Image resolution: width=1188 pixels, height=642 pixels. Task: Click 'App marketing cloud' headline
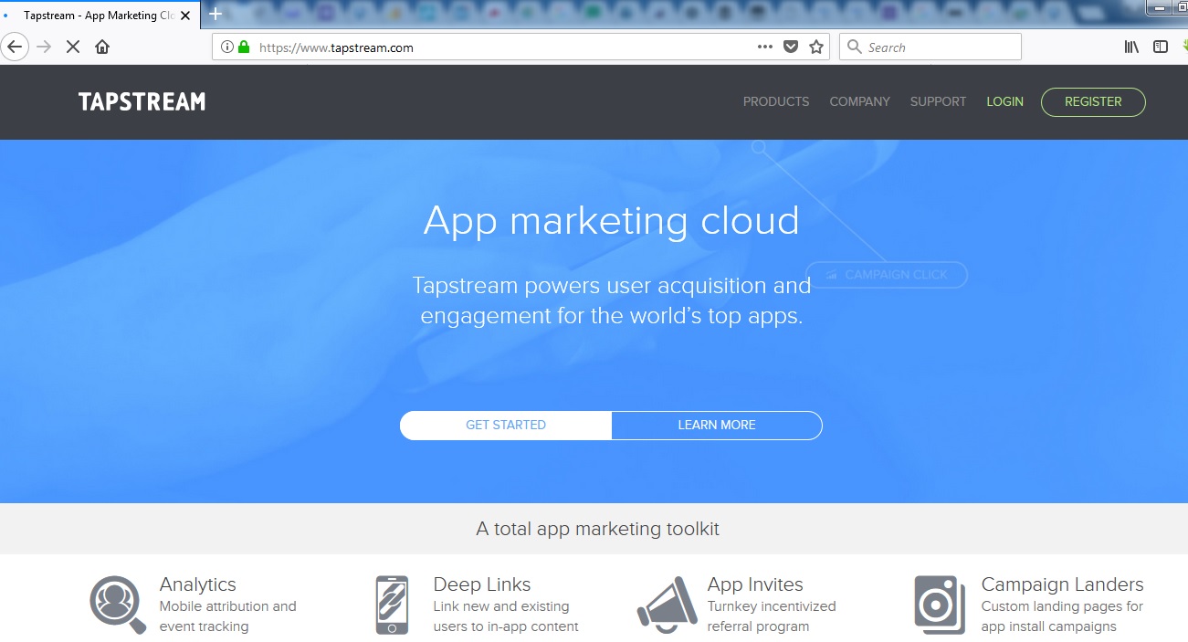pos(611,220)
